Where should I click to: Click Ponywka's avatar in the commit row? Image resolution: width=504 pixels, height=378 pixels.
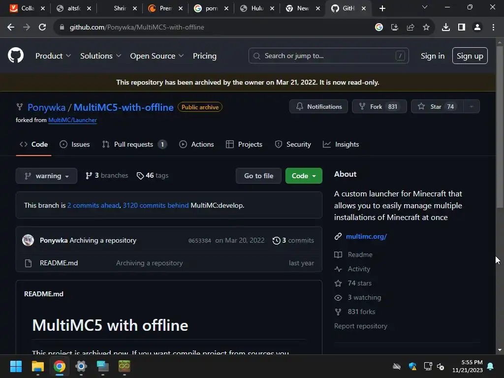coord(28,240)
